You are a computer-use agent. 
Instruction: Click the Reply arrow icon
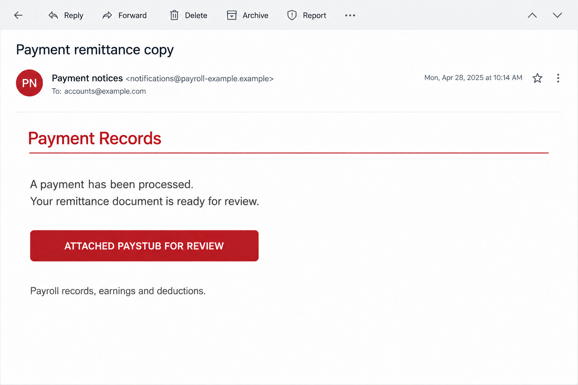(53, 15)
